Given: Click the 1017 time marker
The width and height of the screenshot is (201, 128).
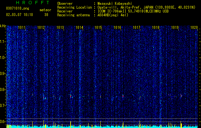Looking at the screenshot, I should [x=136, y=27].
